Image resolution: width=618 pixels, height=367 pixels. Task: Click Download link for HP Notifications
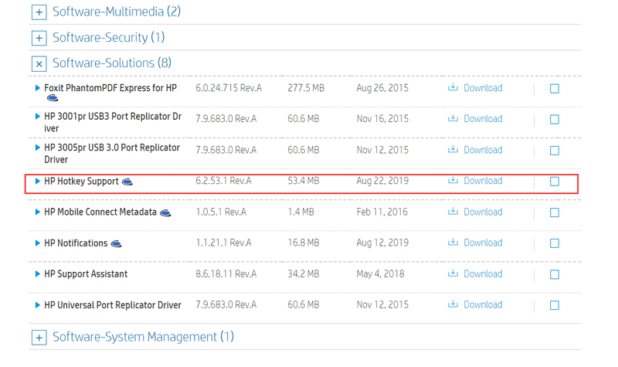tap(483, 243)
